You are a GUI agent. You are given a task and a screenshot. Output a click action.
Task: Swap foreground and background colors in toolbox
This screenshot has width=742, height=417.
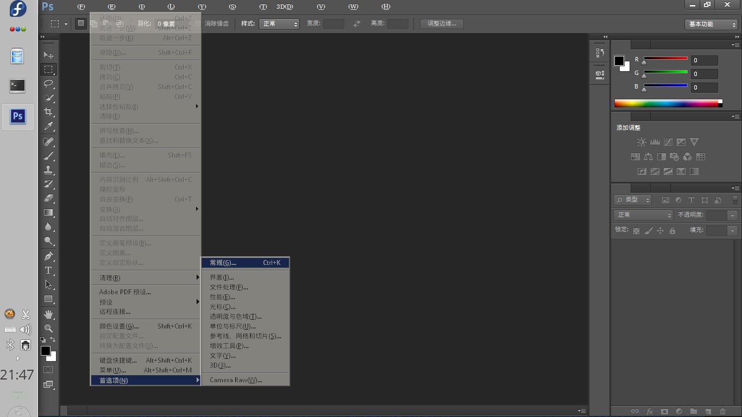(x=53, y=340)
